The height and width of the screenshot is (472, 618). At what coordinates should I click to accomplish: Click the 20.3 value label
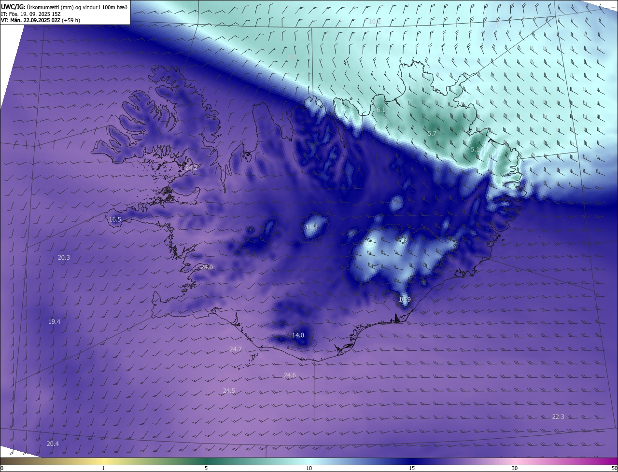pos(64,257)
